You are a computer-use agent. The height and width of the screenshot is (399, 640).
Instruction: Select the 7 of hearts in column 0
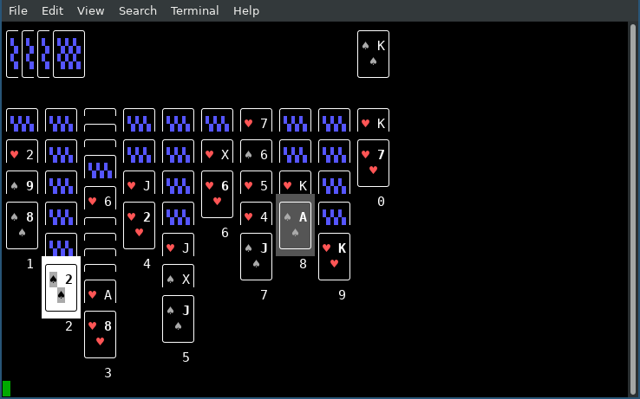click(373, 163)
